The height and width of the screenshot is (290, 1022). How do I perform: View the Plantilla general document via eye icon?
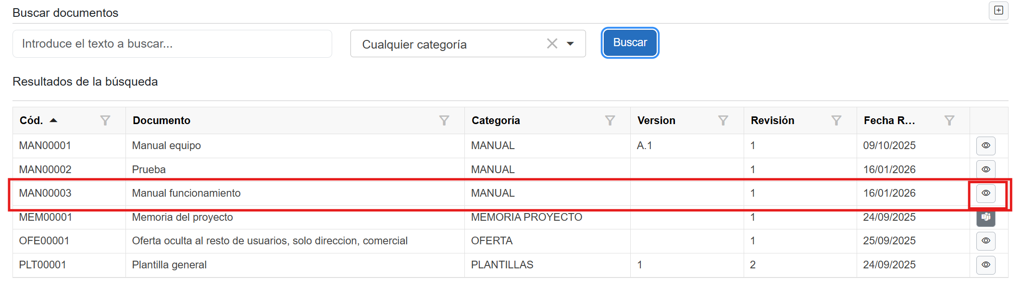pos(985,265)
